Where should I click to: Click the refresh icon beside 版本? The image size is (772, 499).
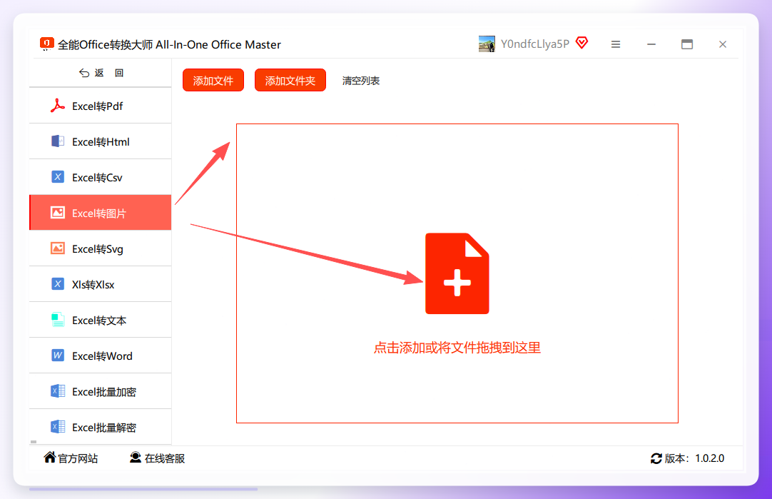point(656,458)
